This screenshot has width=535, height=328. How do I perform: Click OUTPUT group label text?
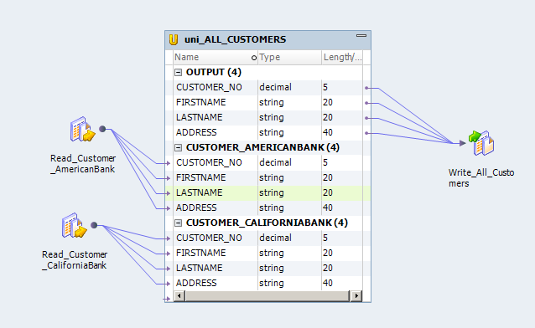214,72
